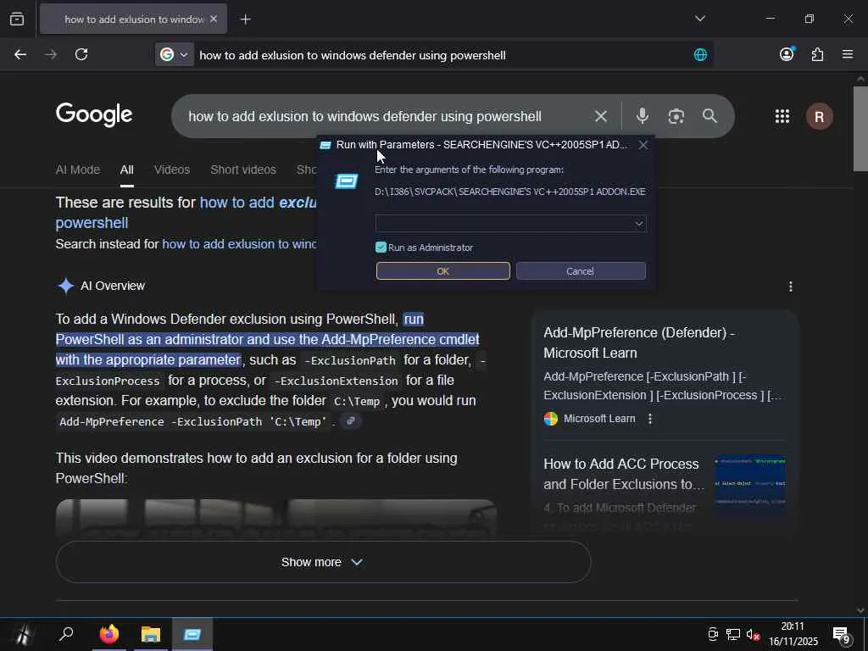Close the Run with Parameters dialog
Image resolution: width=868 pixels, height=651 pixels.
point(643,145)
